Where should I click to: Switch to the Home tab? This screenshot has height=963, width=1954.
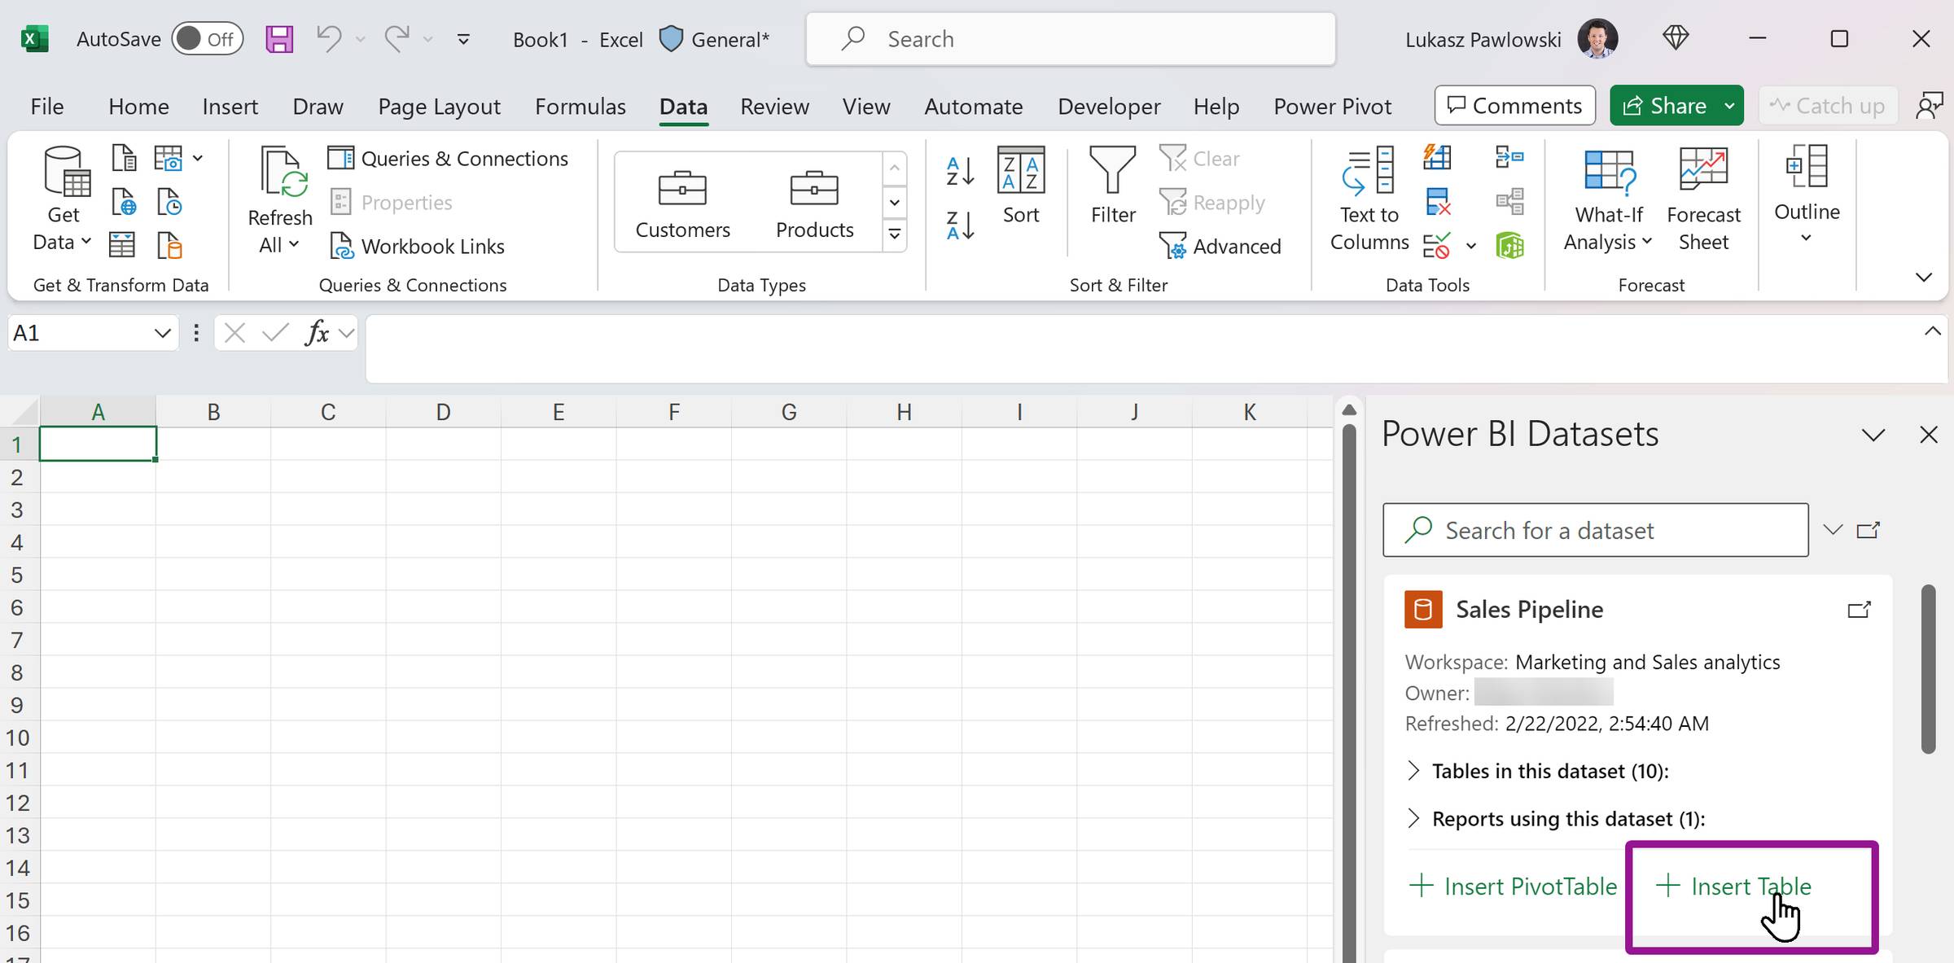pos(138,107)
